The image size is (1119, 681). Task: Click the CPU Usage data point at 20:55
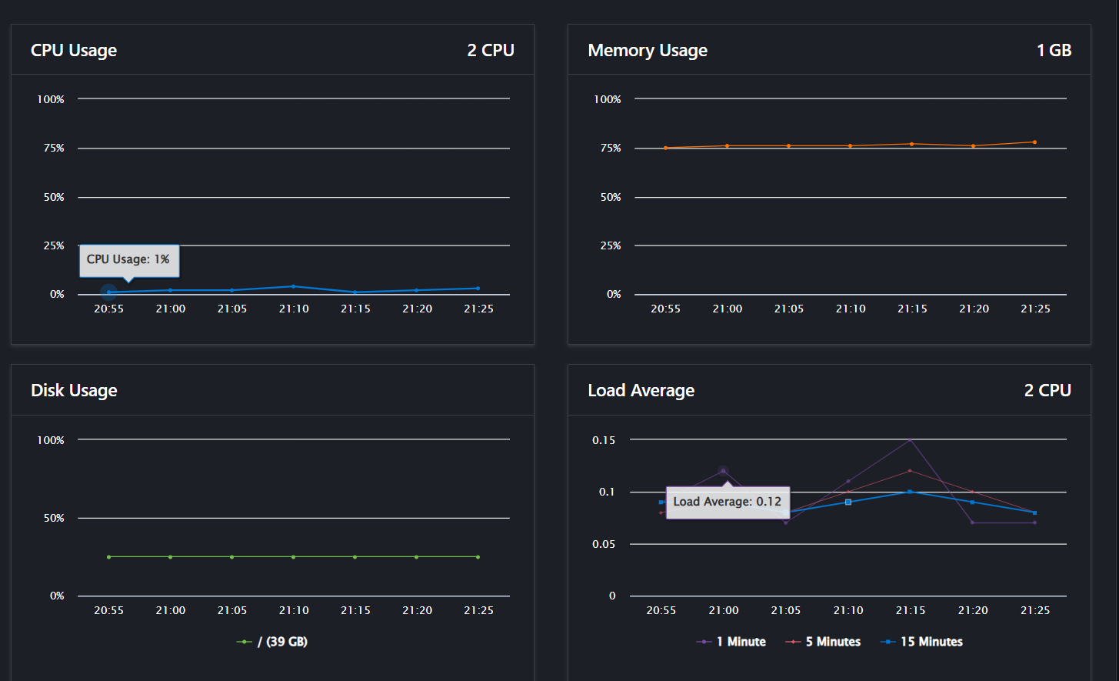point(108,292)
